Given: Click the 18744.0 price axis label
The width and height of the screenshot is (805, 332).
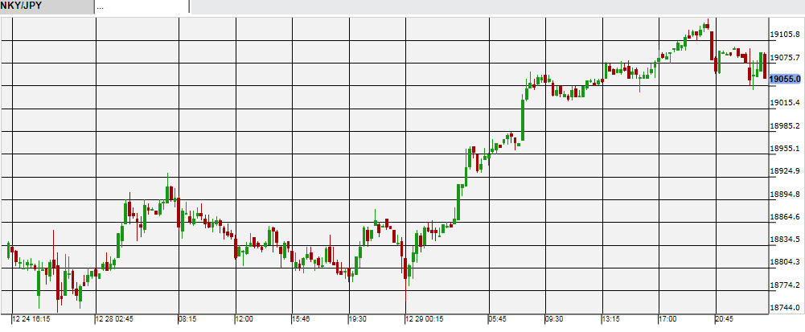Looking at the screenshot, I should pos(785,308).
